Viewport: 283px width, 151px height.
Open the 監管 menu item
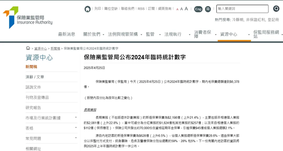tap(150, 34)
